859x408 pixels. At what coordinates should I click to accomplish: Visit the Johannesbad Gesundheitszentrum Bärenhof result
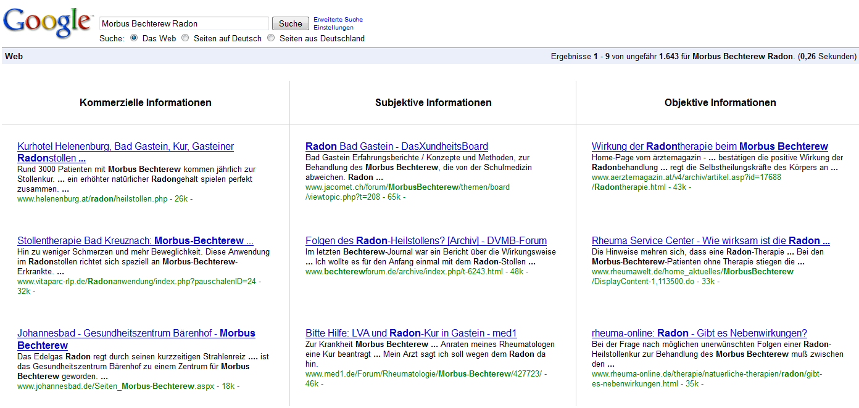136,339
